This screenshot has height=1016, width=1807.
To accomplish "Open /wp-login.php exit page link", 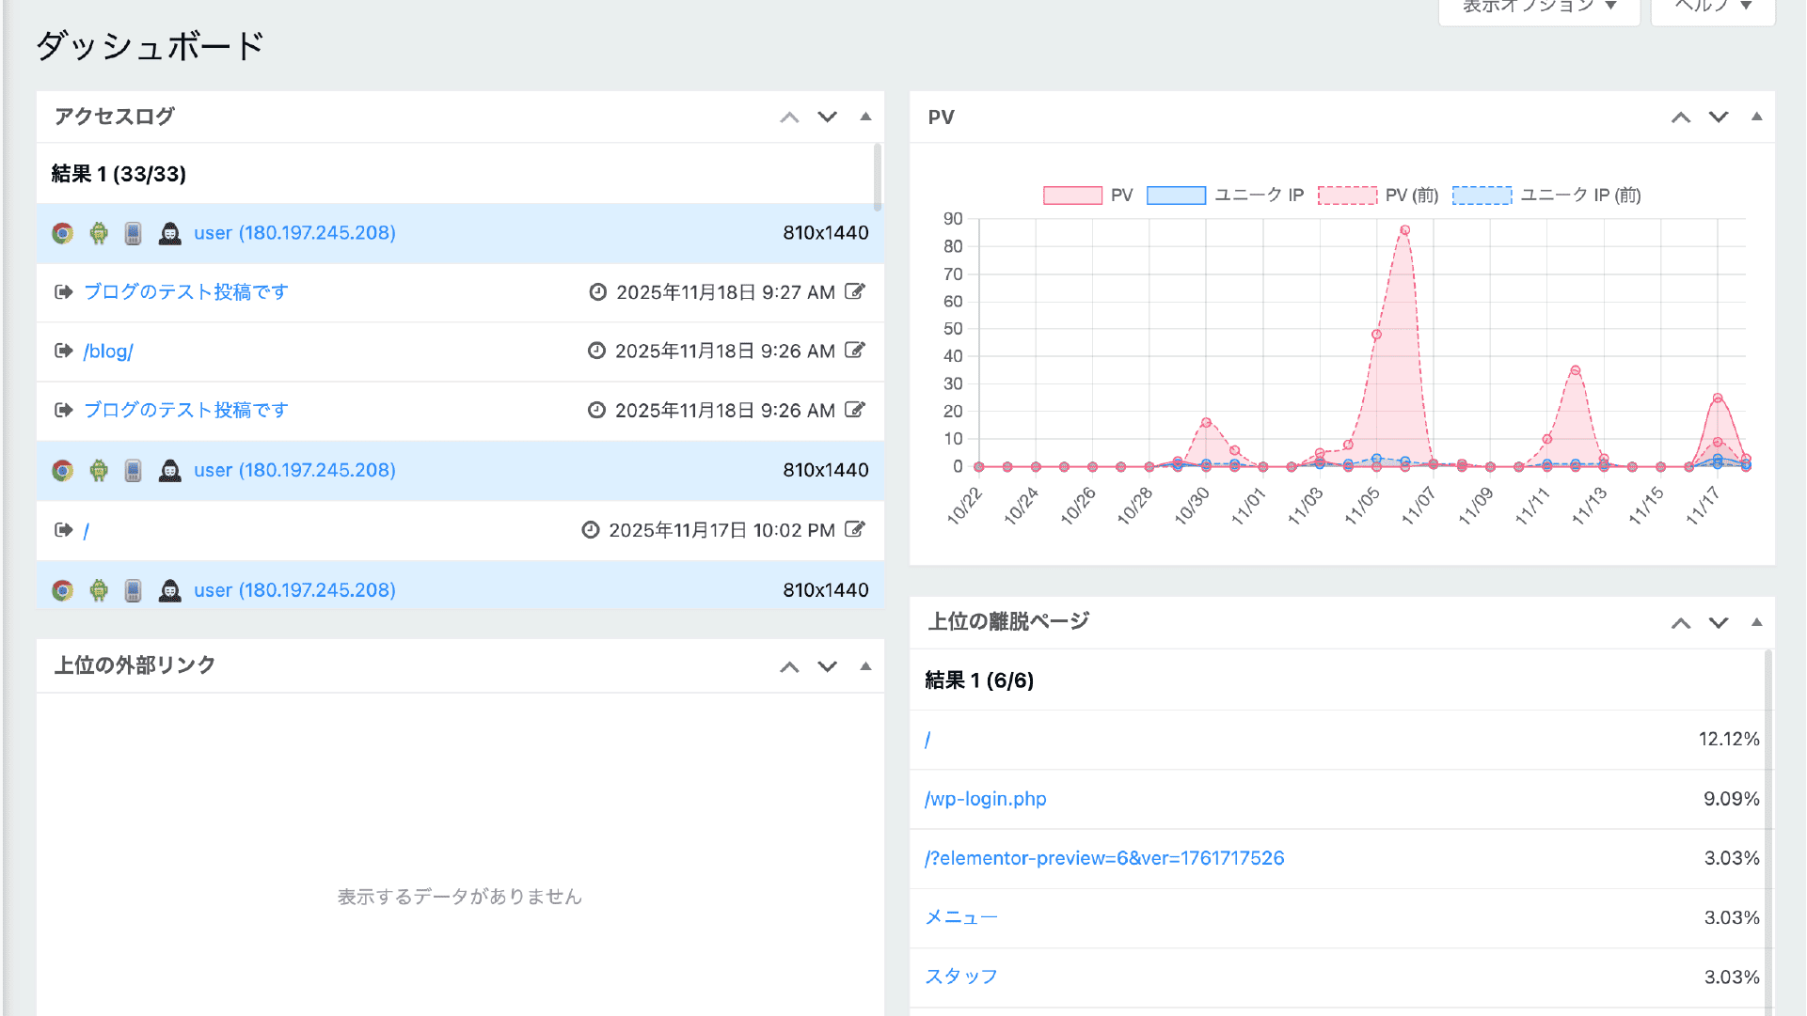I will [985, 799].
